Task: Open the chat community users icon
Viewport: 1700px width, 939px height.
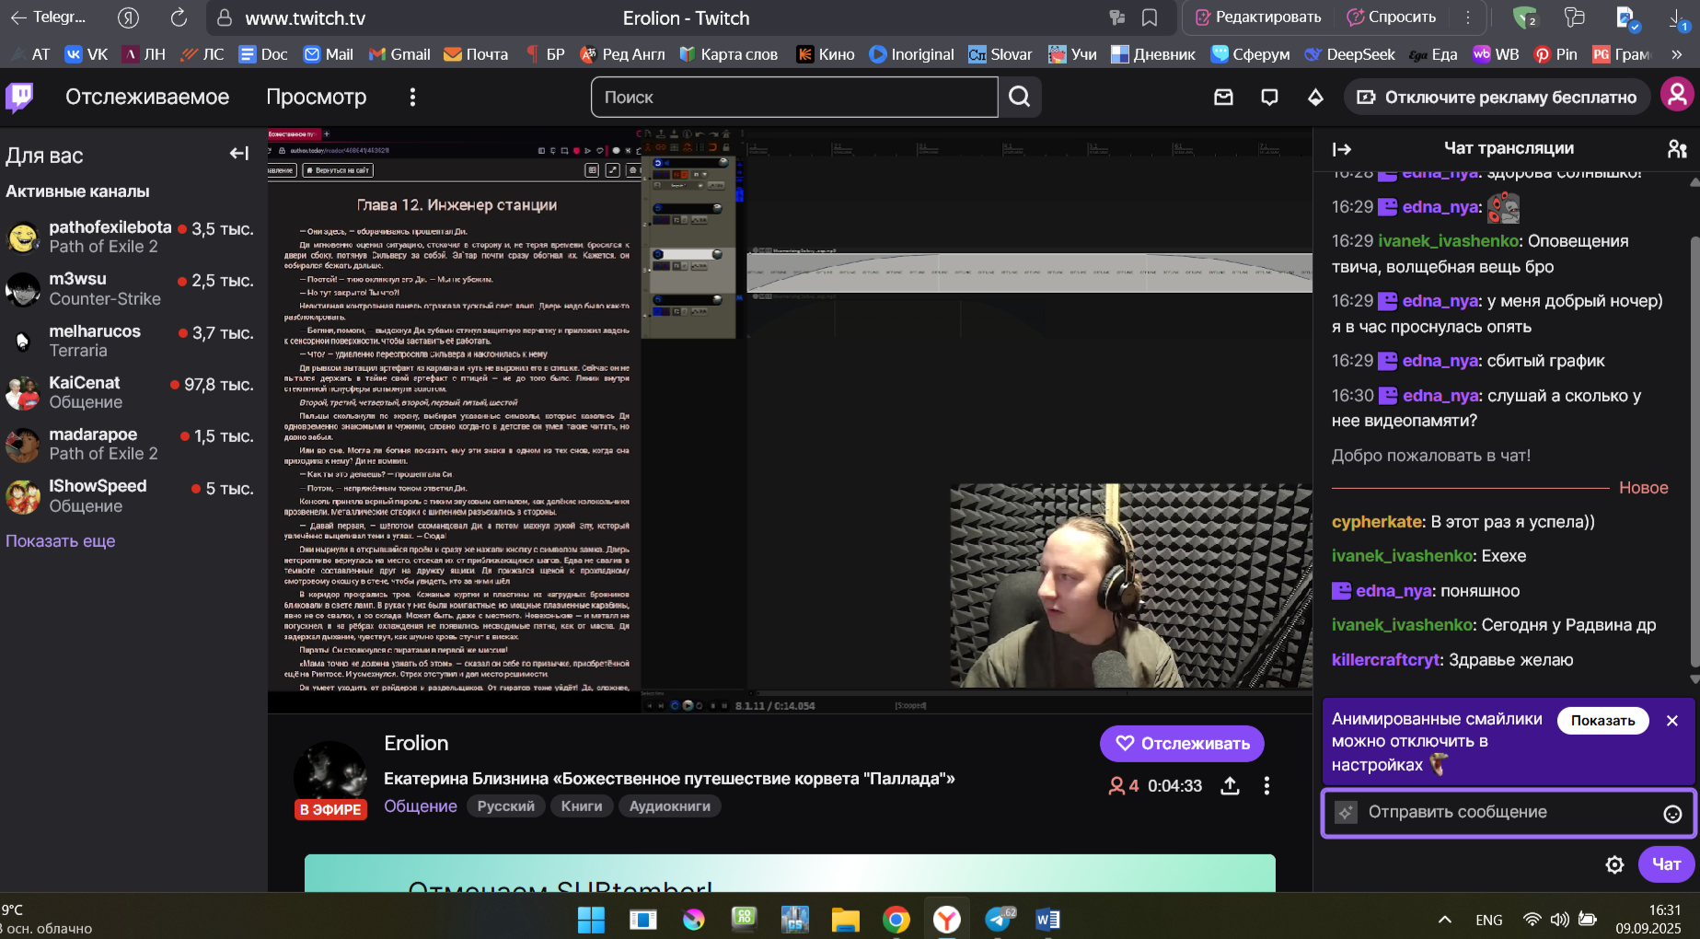Action: (1677, 149)
